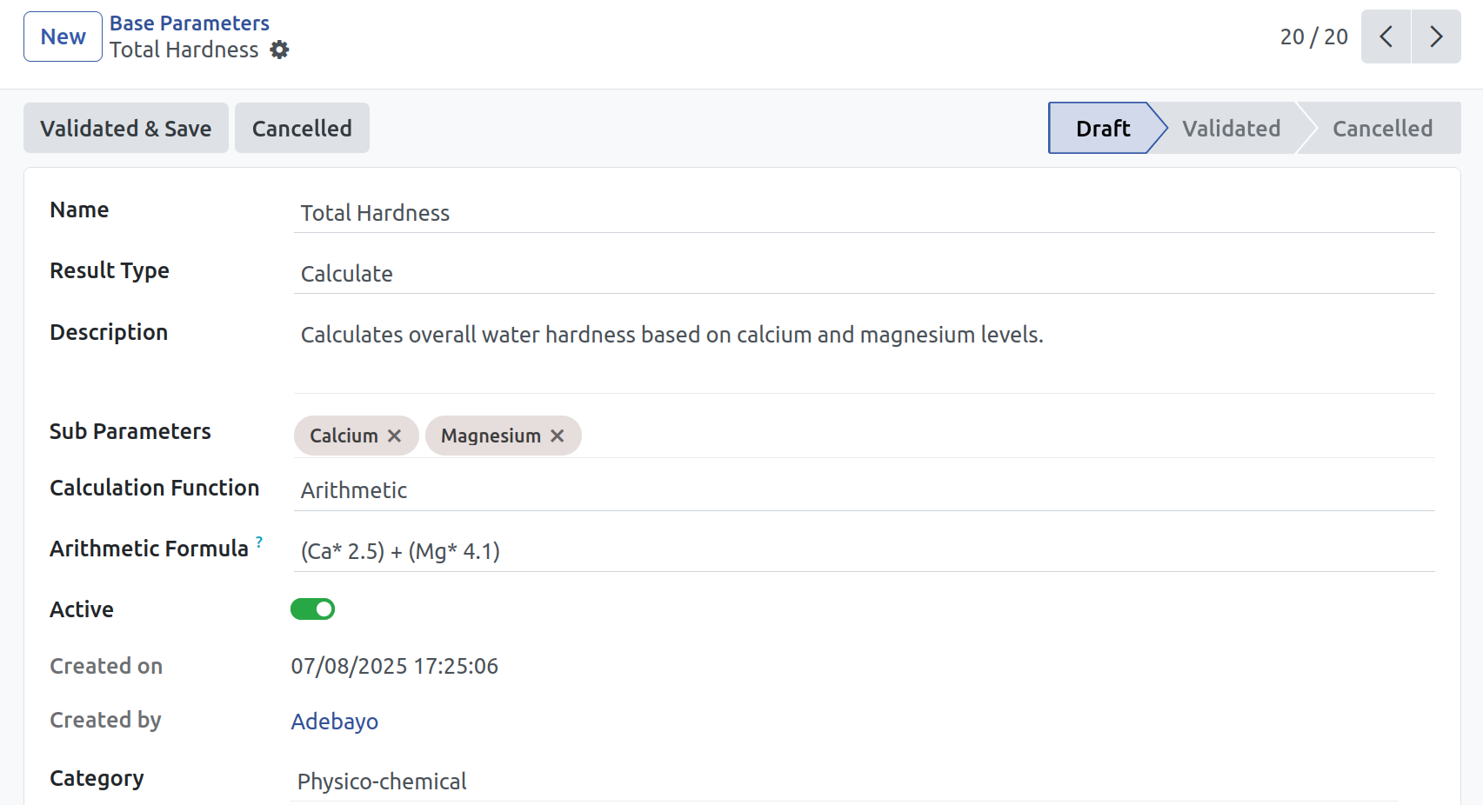Viewport: 1483px width, 805px height.
Task: Create a New base parameter record
Action: click(x=63, y=37)
